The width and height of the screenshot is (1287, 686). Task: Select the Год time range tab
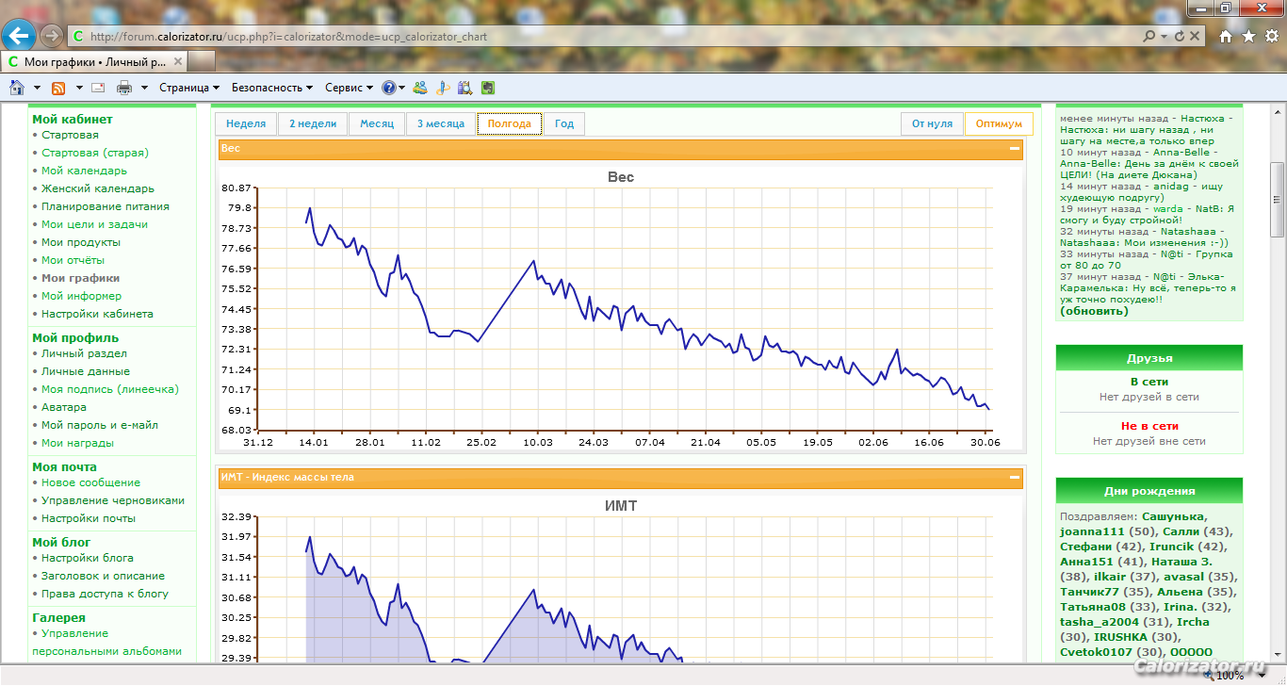[564, 124]
